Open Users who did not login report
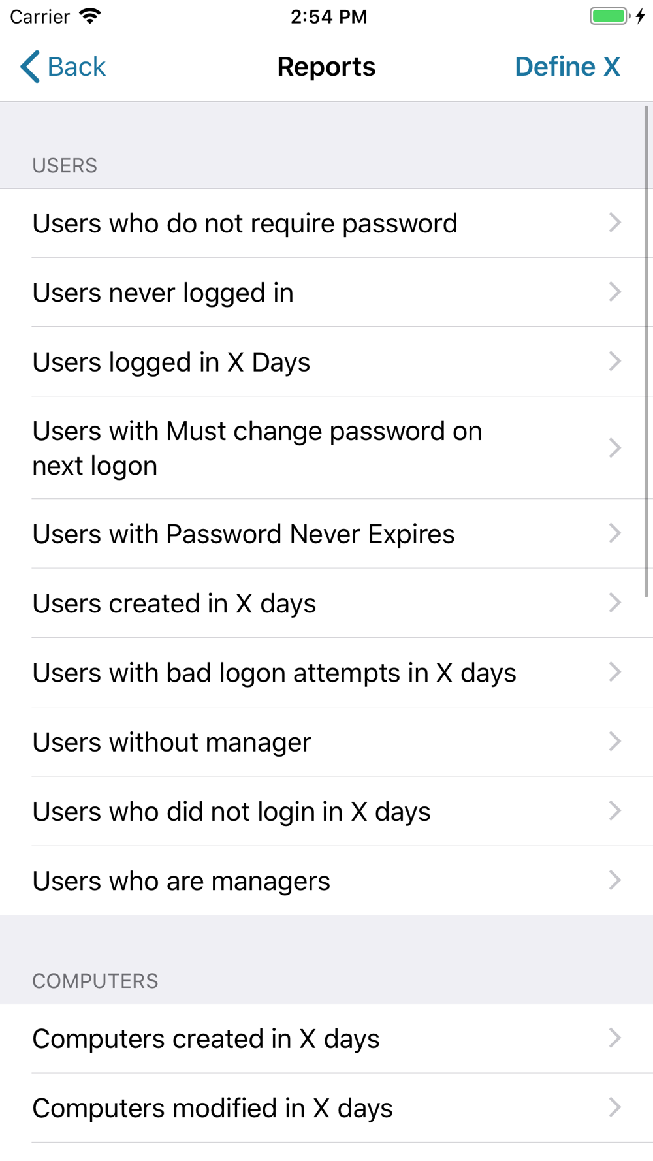This screenshot has height=1161, width=653. (232, 812)
